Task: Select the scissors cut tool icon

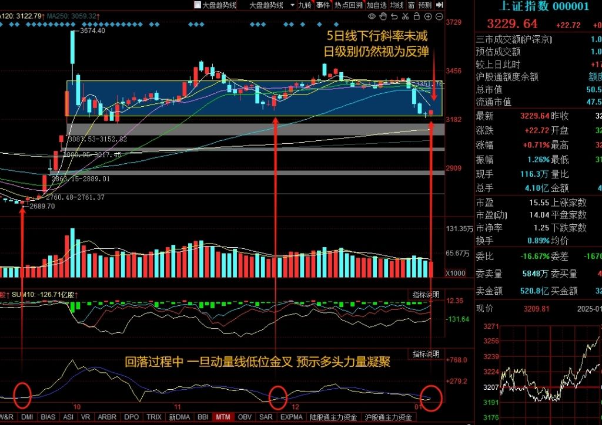Action: pyautogui.click(x=406, y=16)
